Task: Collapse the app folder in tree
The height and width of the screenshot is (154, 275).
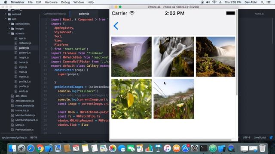Action: (6, 19)
